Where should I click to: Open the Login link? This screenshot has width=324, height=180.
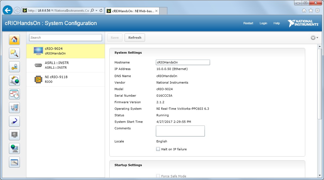pyautogui.click(x=263, y=23)
